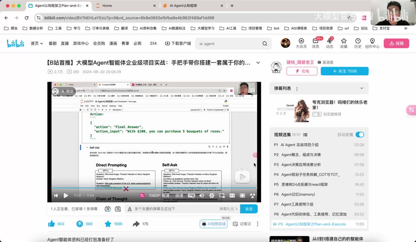416x242 pixels.
Task: Show more bookmarks chevron
Action: point(406,28)
